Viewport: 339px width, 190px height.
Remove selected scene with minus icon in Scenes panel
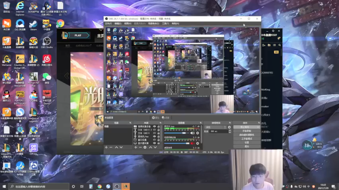(111, 147)
